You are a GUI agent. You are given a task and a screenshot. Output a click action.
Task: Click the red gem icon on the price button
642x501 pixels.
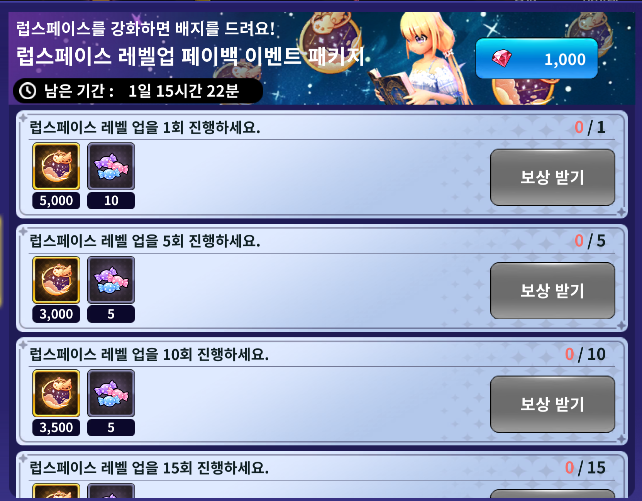click(x=501, y=59)
